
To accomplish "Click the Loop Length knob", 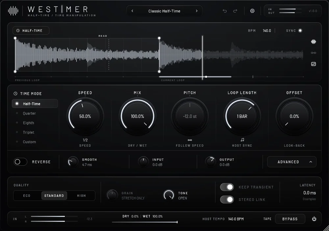I will click(242, 116).
